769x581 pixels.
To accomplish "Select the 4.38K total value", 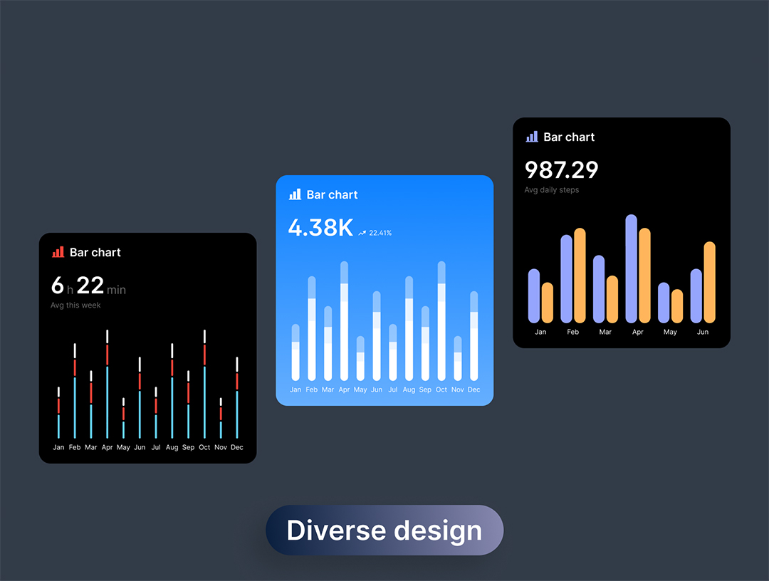I will (x=320, y=228).
